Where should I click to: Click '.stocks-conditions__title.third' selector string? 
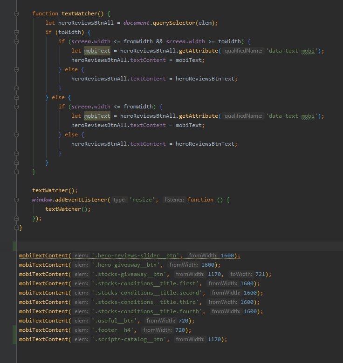tap(145, 302)
